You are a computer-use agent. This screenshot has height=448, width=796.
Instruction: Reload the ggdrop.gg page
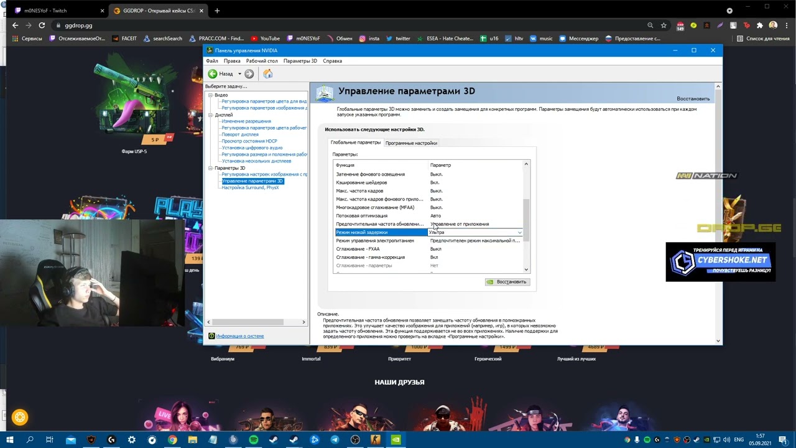42,26
